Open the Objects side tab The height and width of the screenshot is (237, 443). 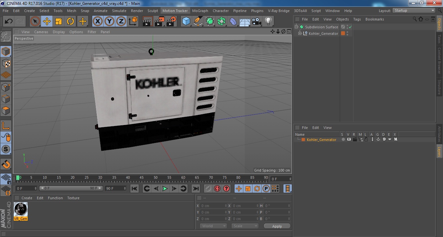[439, 23]
